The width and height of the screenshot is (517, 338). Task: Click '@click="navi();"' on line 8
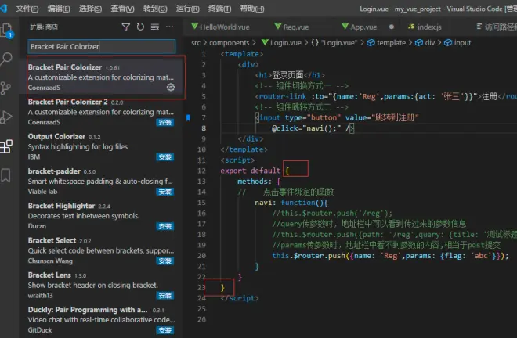coord(306,128)
